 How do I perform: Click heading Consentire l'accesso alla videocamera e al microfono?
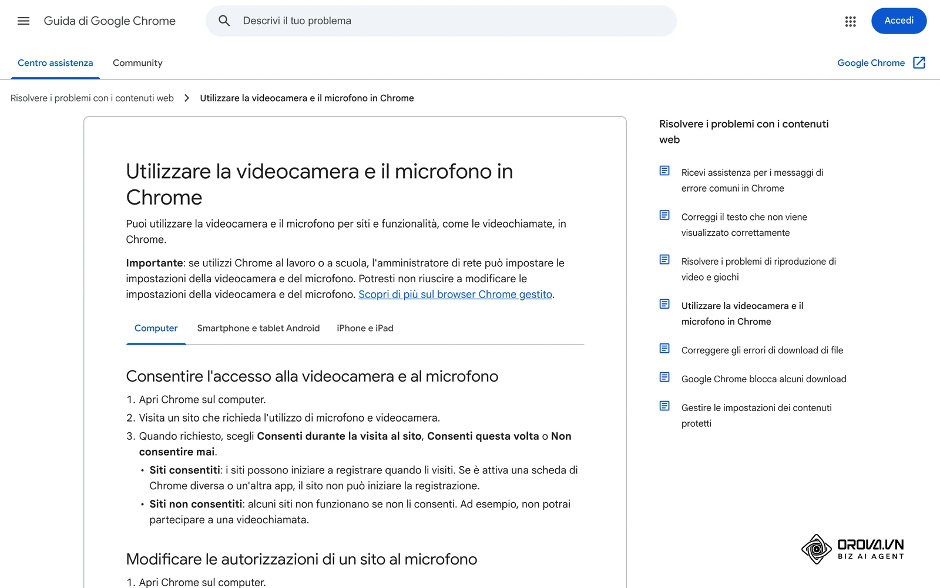(x=312, y=376)
